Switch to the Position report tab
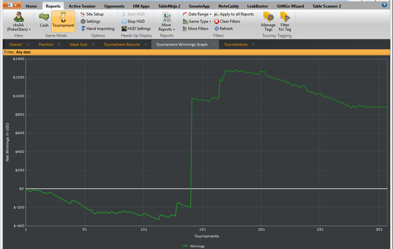 [x=46, y=44]
